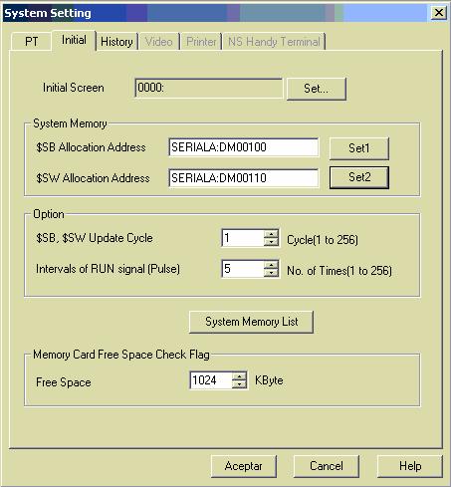Click the "Cycle(1 to 256)" text
The height and width of the screenshot is (487, 451).
(323, 240)
